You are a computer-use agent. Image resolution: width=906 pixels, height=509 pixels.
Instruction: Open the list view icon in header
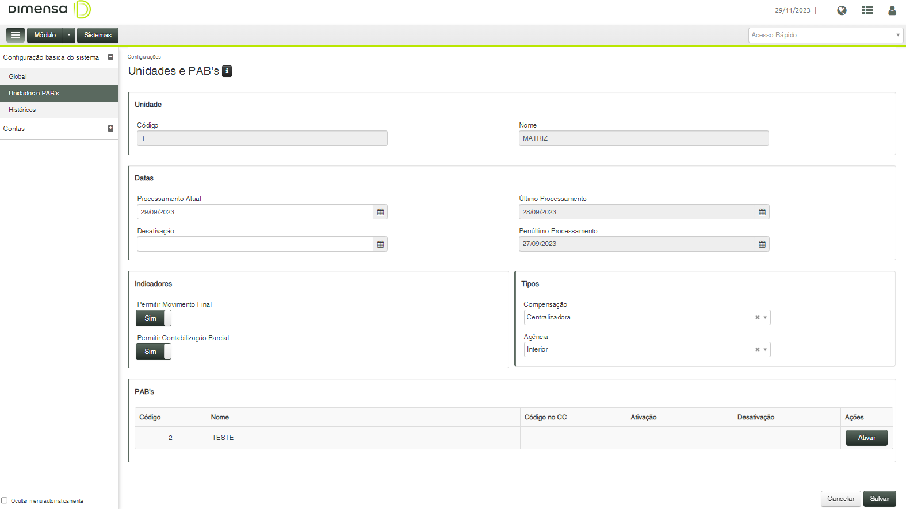(867, 10)
